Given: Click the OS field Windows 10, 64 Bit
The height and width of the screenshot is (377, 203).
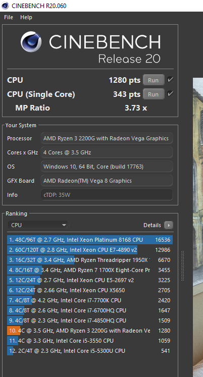Looking at the screenshot, I should coord(107,167).
